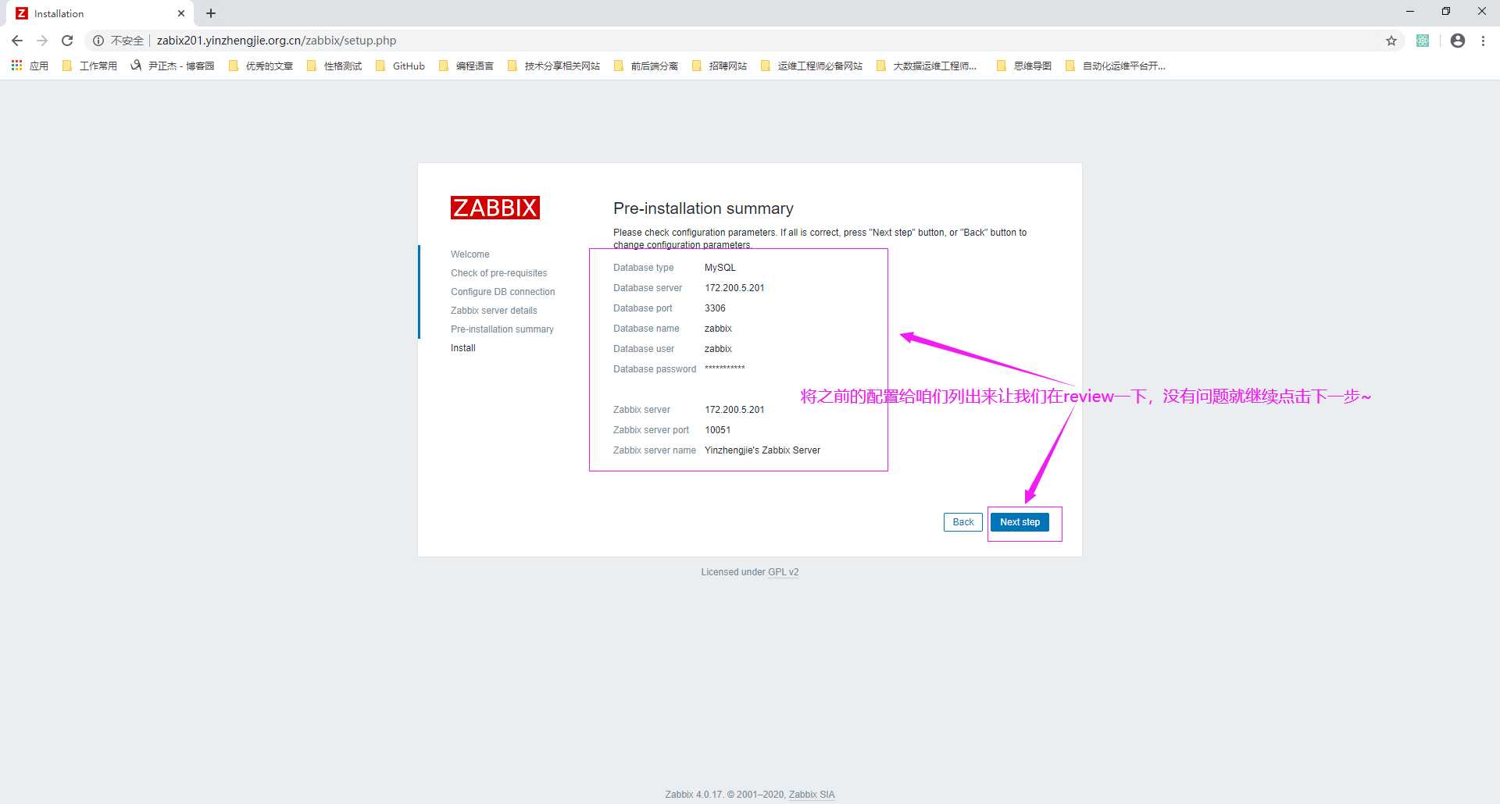Open 大数据运维工程师 bookmark folder
The image size is (1500, 804).
click(x=927, y=66)
